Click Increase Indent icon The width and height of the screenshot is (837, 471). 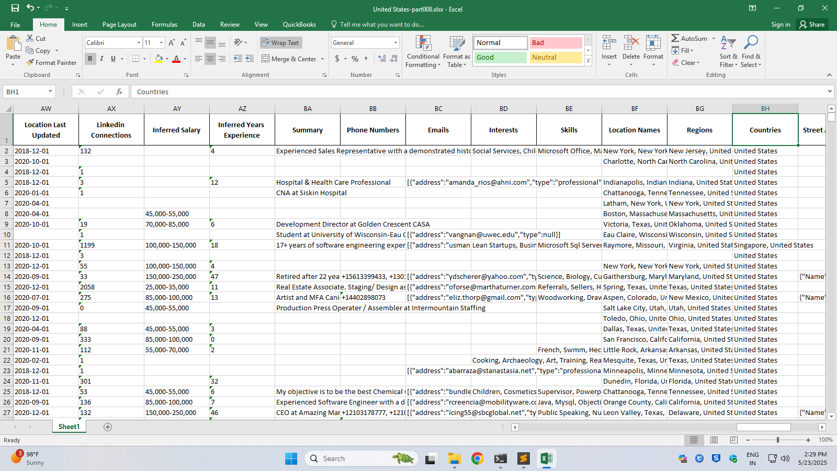250,59
